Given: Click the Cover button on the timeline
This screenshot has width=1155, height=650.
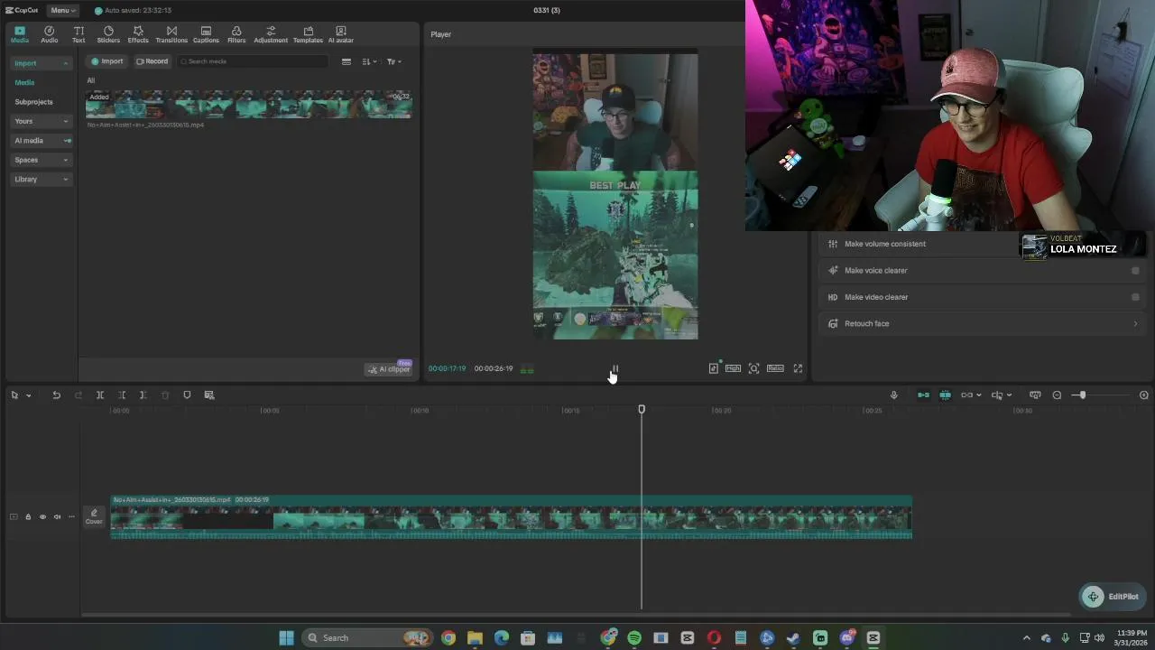Looking at the screenshot, I should [94, 516].
